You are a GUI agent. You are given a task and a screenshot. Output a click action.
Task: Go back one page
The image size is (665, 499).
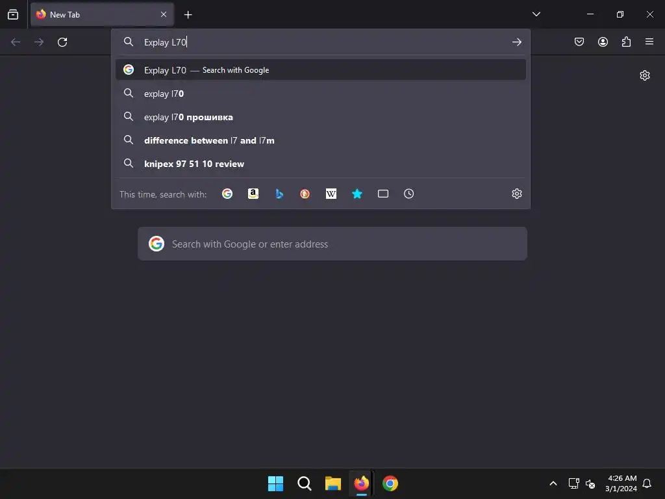tap(16, 42)
